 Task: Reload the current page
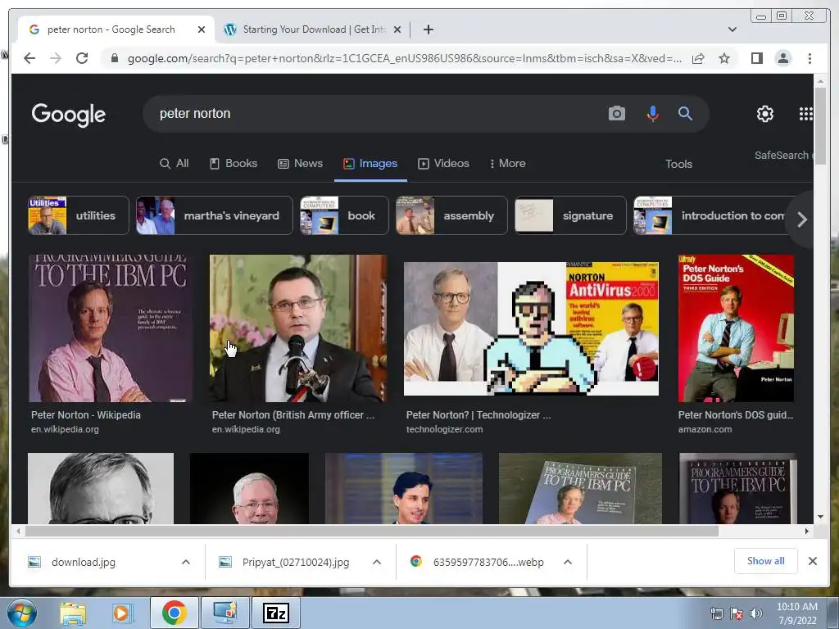point(82,58)
